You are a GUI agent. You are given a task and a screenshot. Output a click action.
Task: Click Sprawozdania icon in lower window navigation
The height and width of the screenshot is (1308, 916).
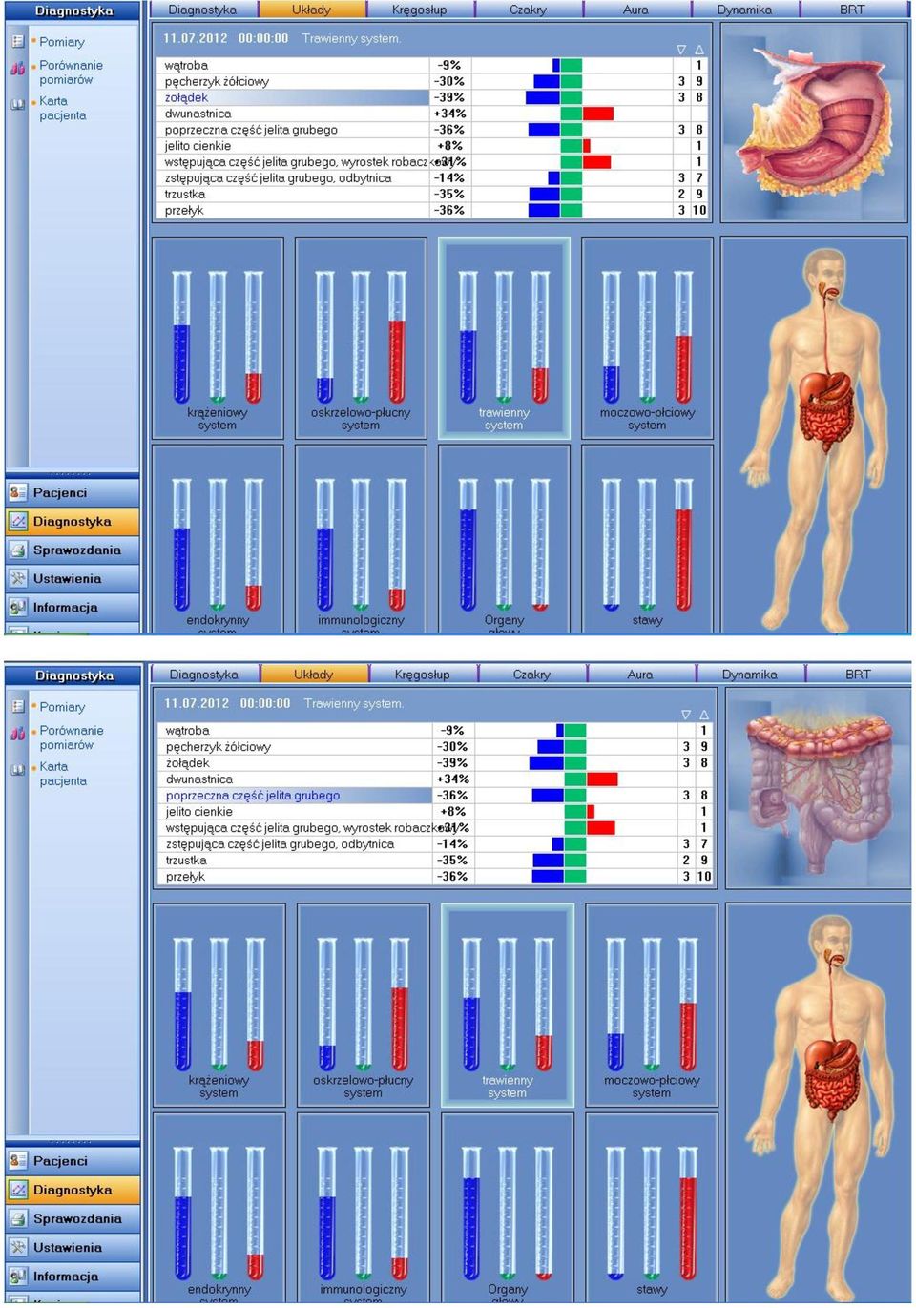click(x=18, y=1218)
